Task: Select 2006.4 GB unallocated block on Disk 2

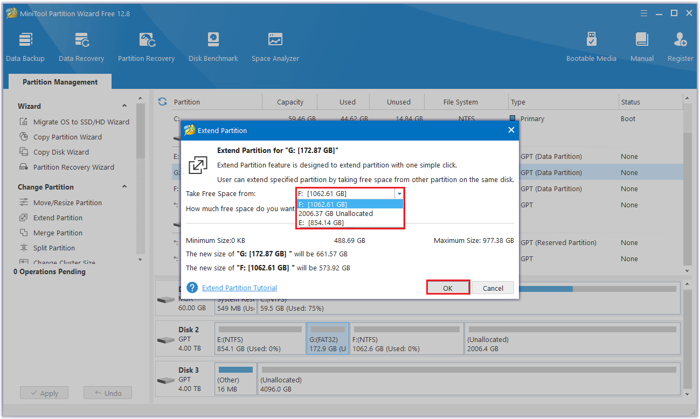Action: click(x=572, y=338)
